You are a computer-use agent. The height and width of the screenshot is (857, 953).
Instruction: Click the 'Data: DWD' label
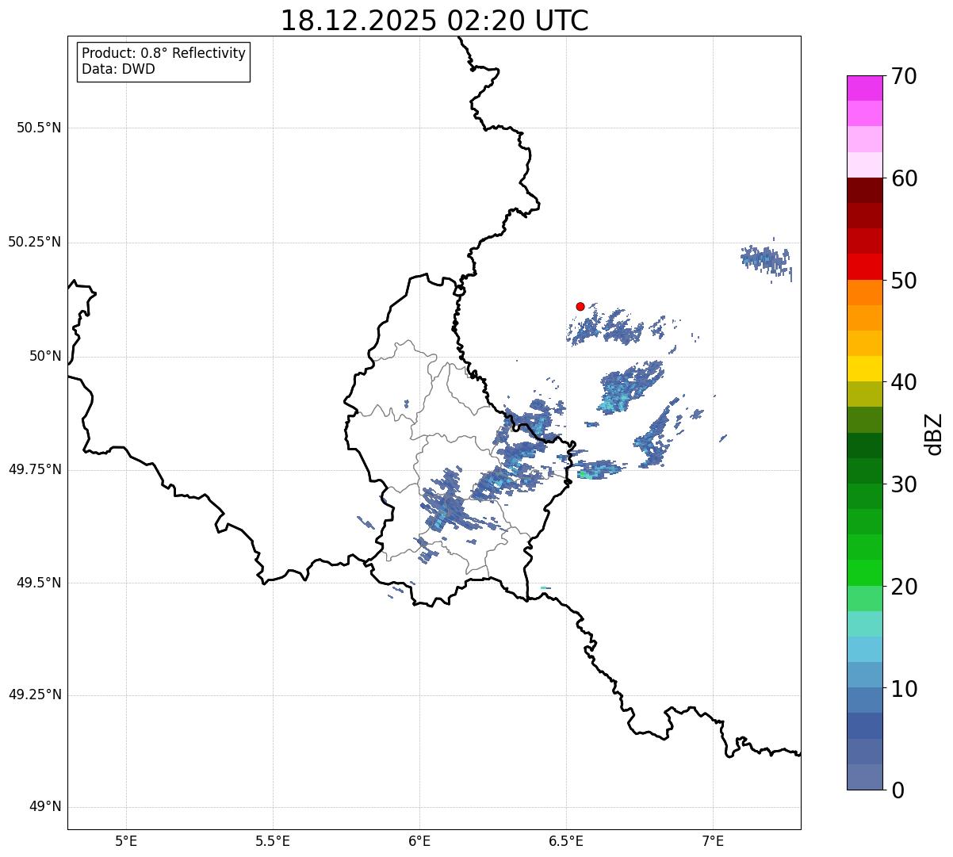119,69
